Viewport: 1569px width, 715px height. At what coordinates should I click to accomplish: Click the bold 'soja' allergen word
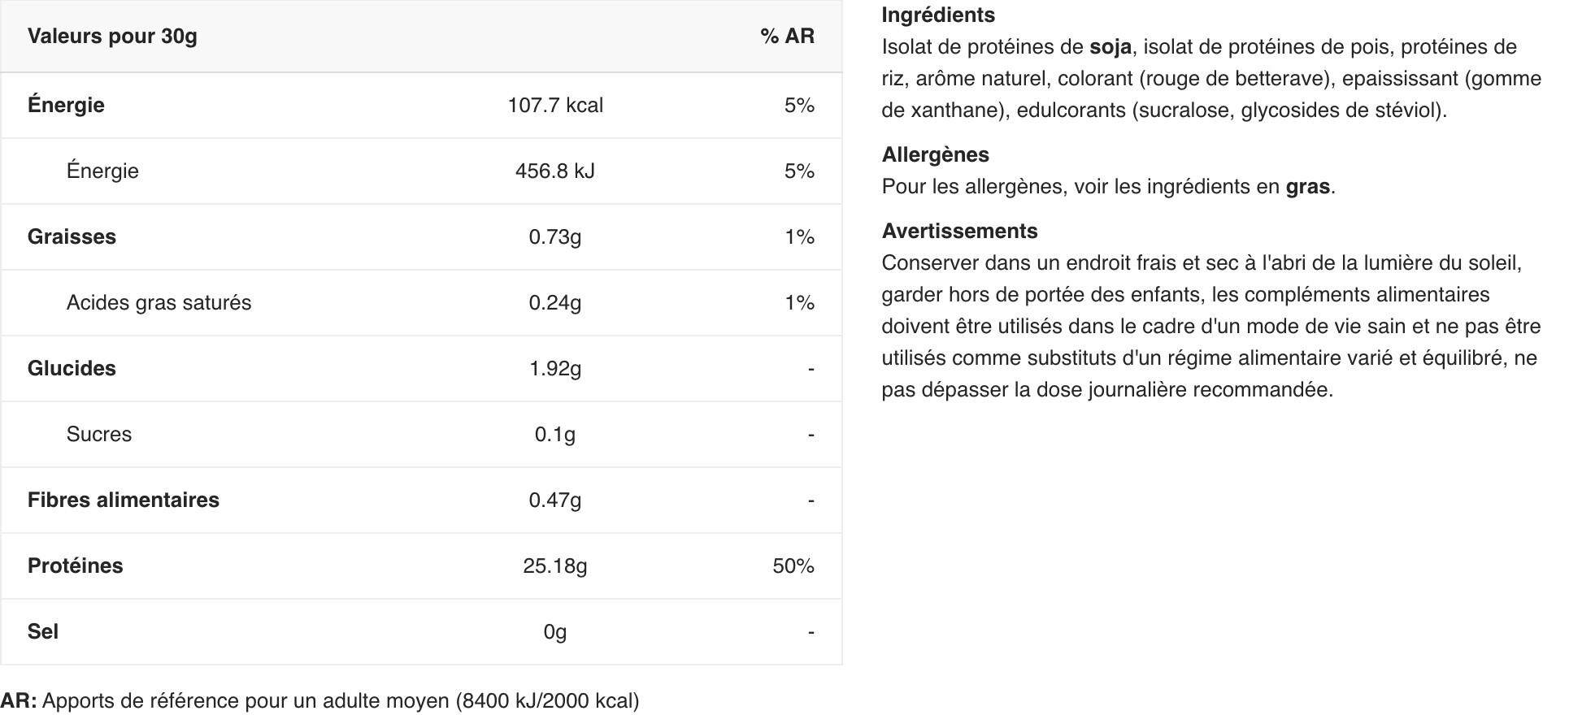point(1110,46)
